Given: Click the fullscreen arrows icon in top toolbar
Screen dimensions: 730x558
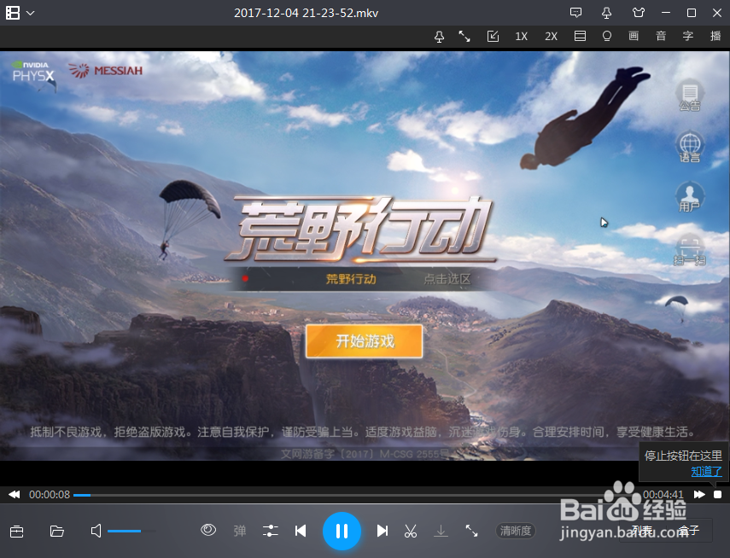Looking at the screenshot, I should (x=464, y=37).
